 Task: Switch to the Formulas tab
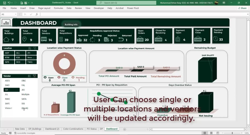[x=58, y=8]
